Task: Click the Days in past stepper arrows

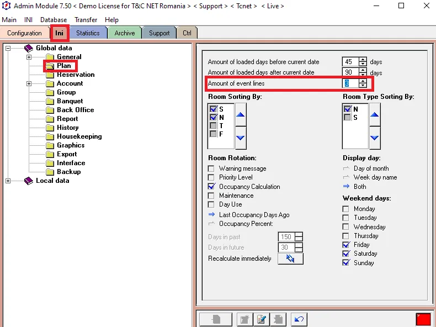Action: 299,237
